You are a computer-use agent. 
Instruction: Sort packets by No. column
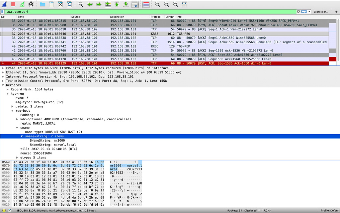8,17
